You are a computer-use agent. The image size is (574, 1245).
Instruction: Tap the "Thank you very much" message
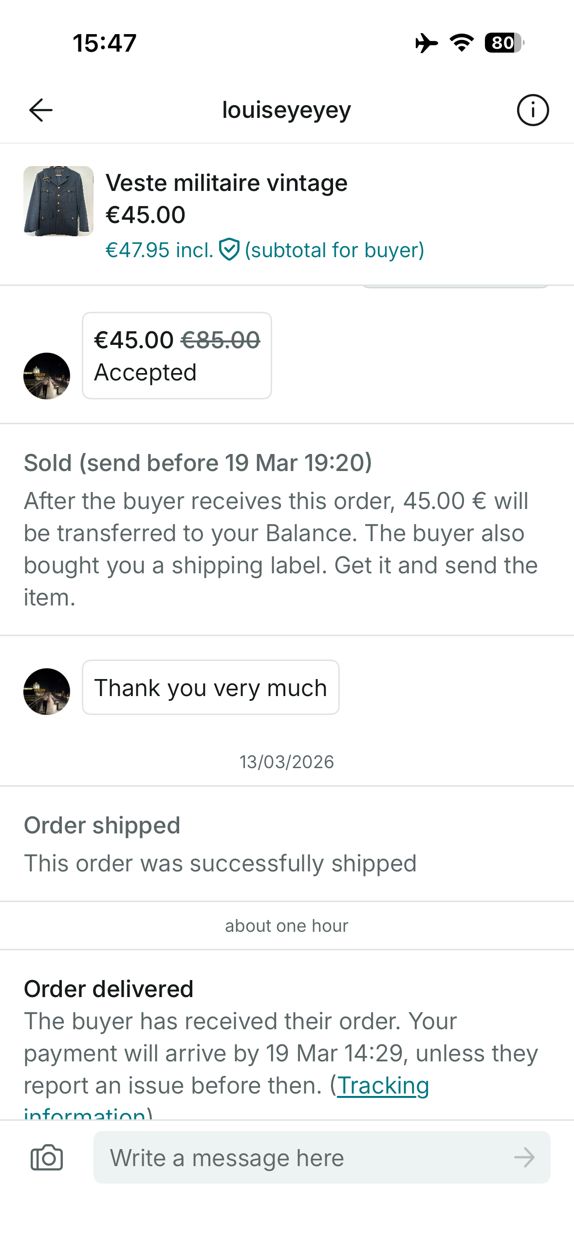(x=210, y=688)
